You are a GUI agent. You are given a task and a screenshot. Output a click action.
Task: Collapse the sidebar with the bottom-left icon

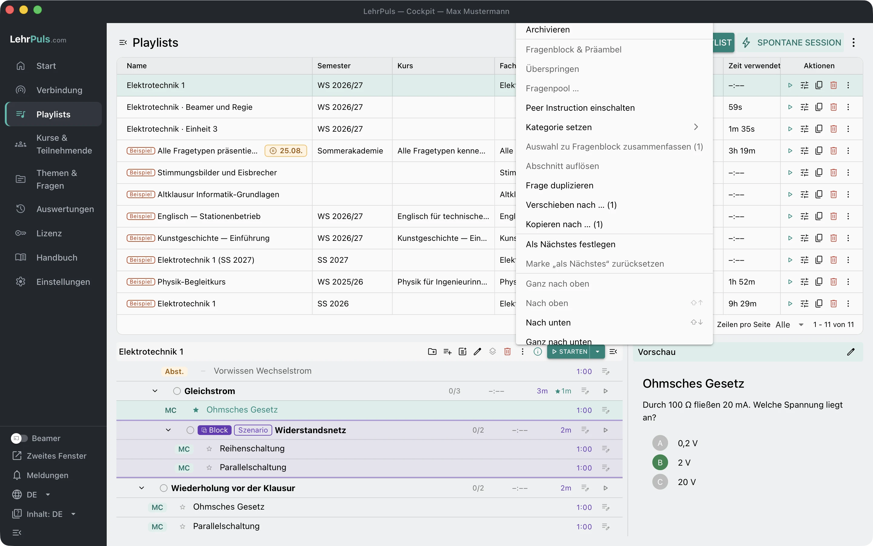[x=17, y=532]
